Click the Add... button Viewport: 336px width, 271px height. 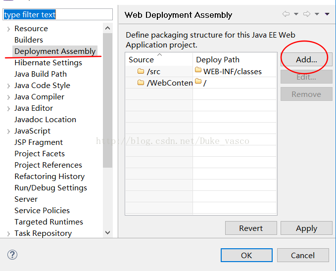[x=306, y=59]
